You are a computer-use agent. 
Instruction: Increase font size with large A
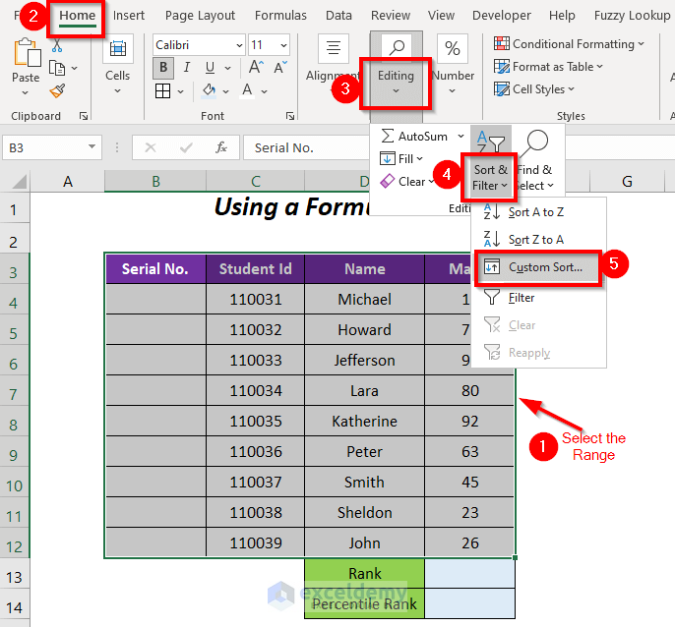[256, 67]
